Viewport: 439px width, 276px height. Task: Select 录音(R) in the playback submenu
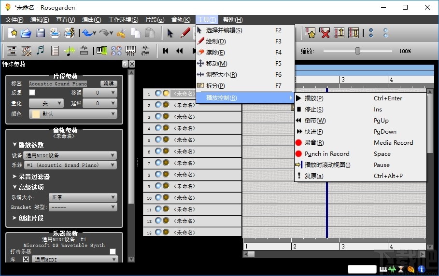click(x=360, y=143)
